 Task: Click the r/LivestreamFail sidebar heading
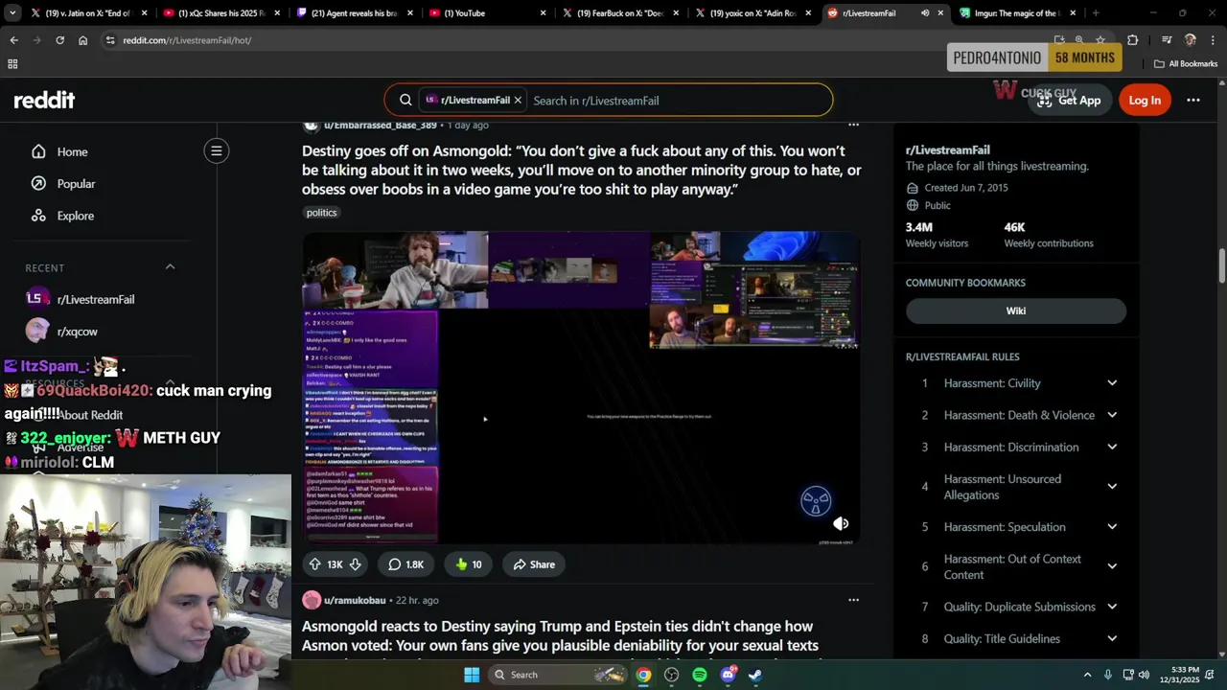click(947, 149)
